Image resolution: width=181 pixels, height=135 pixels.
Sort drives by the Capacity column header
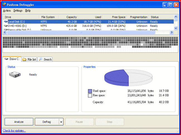tap(69, 17)
